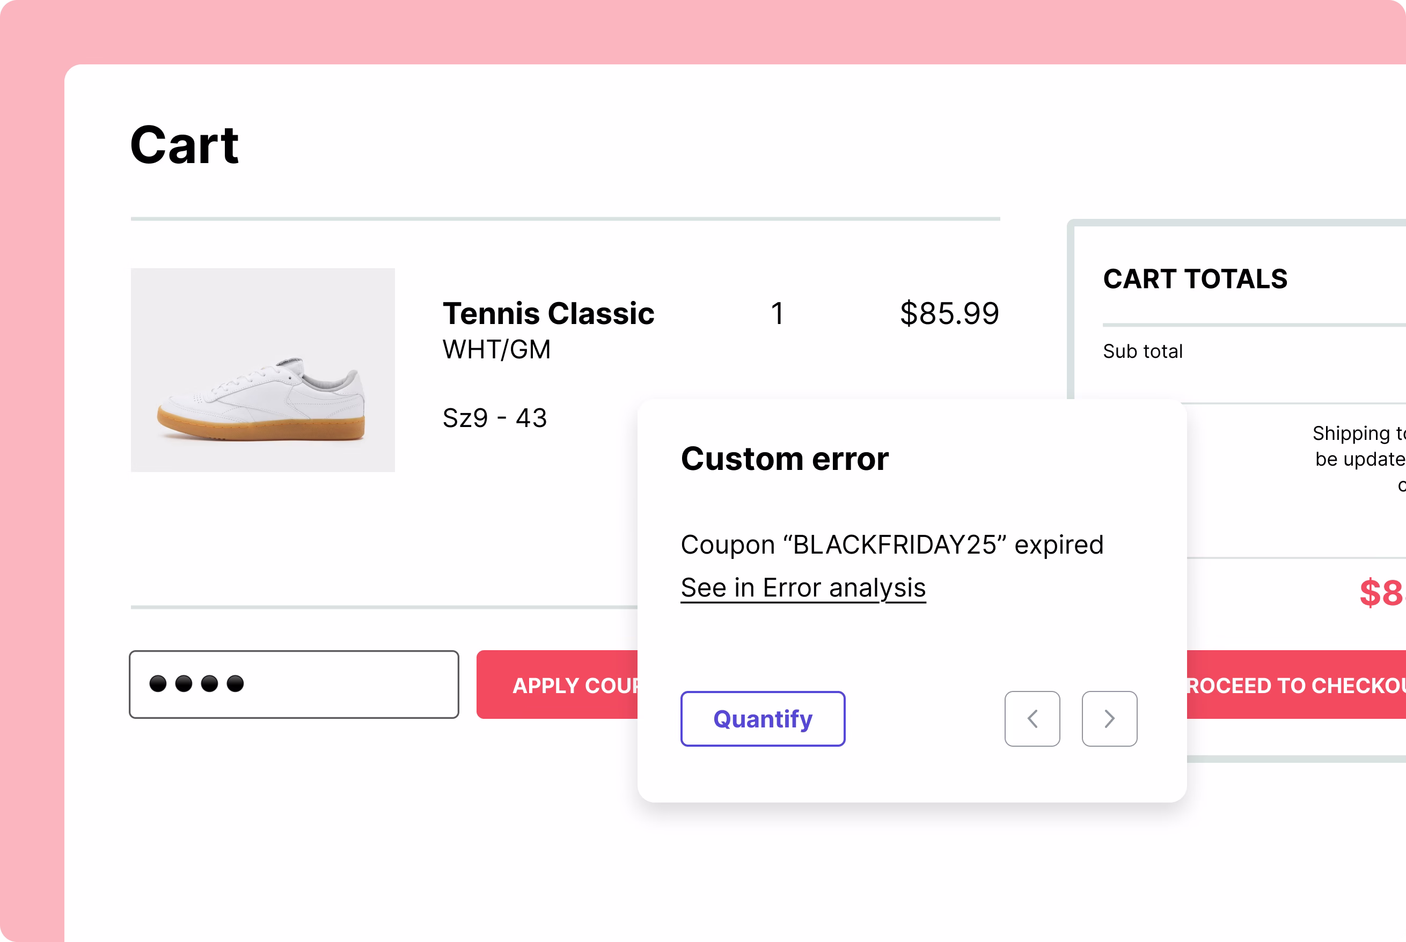Click the WHT/GM color variant text
1406x942 pixels.
click(496, 350)
